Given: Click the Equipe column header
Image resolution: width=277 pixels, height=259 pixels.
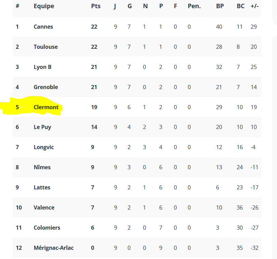Looking at the screenshot, I should [44, 6].
